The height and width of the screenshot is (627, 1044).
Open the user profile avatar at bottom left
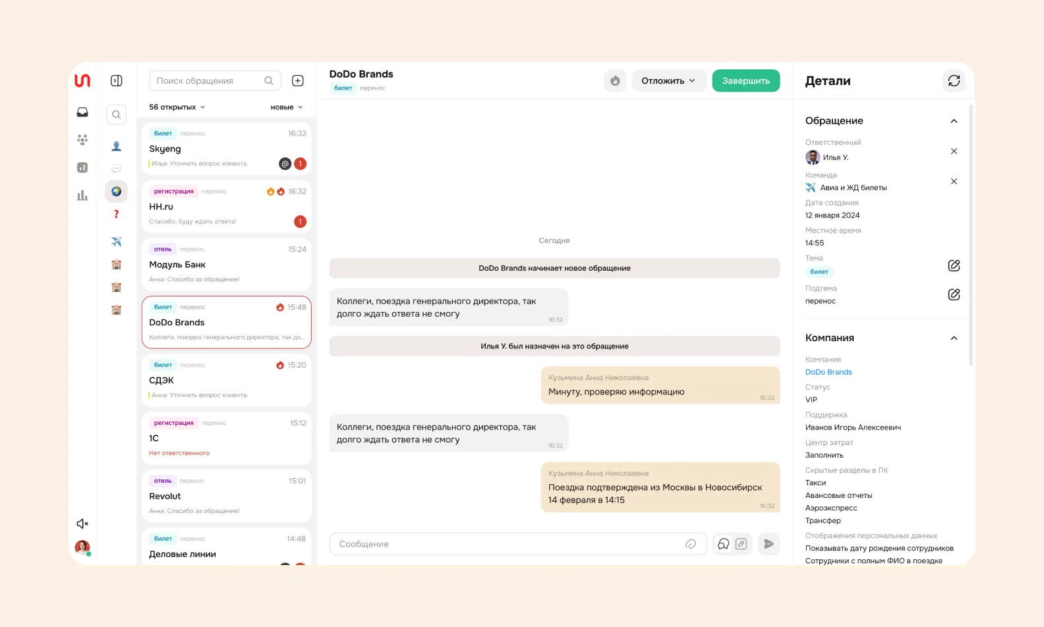tap(82, 547)
